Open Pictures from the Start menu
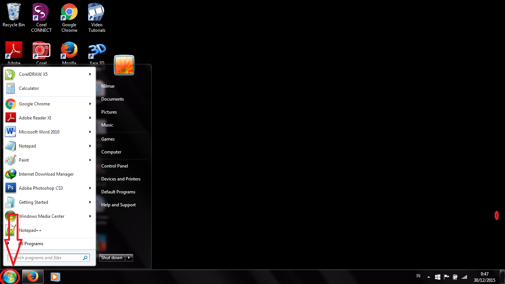Screen dimensions: 505x284 click(109, 112)
